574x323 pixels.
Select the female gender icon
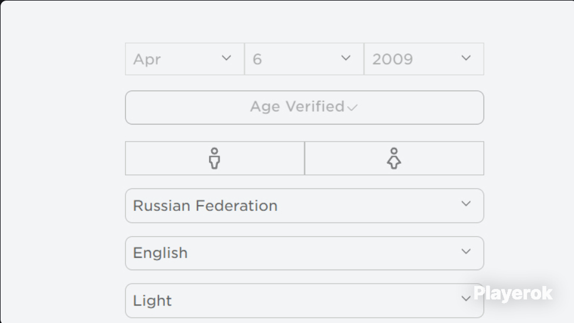click(394, 158)
